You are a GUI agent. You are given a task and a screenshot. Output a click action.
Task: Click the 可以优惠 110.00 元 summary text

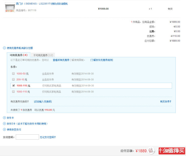coord(45,110)
